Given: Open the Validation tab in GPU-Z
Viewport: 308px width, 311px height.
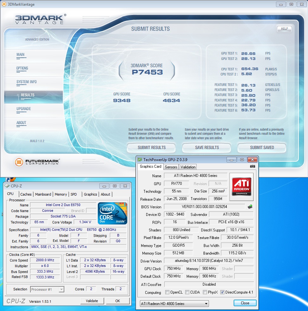Looking at the screenshot, I should point(188,167).
